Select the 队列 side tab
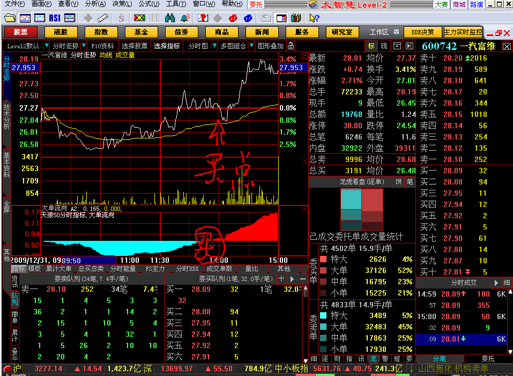The width and height of the screenshot is (513, 376). coord(14,299)
